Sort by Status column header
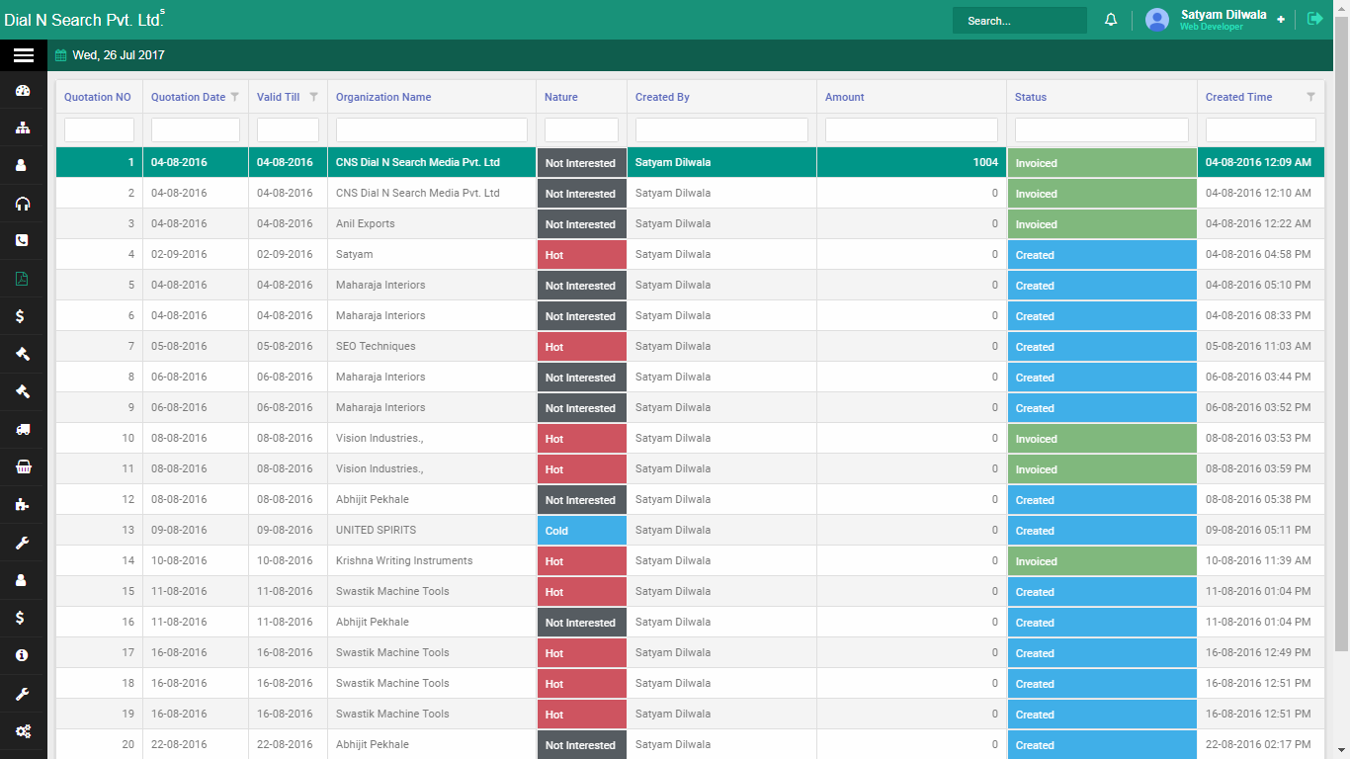The image size is (1350, 759). tap(1031, 97)
